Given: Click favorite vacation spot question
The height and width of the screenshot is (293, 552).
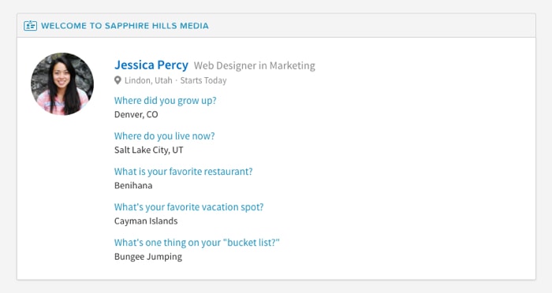Looking at the screenshot, I should pos(188,207).
